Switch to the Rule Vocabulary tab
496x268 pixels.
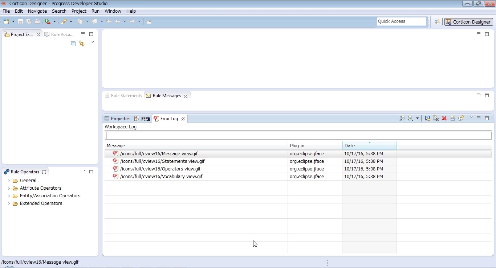(59, 34)
